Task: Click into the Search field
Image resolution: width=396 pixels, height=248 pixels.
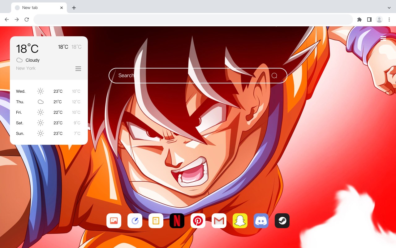Action: click(x=198, y=76)
